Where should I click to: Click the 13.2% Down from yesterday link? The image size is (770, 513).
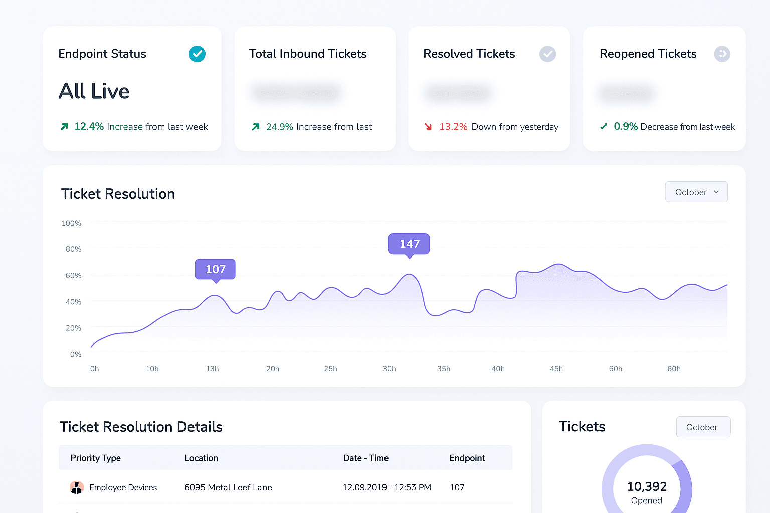point(499,126)
